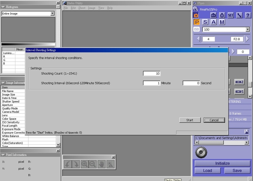Viewport: 253px width, 181px height.
Task: Click the round shutter release button
Action: point(201,152)
